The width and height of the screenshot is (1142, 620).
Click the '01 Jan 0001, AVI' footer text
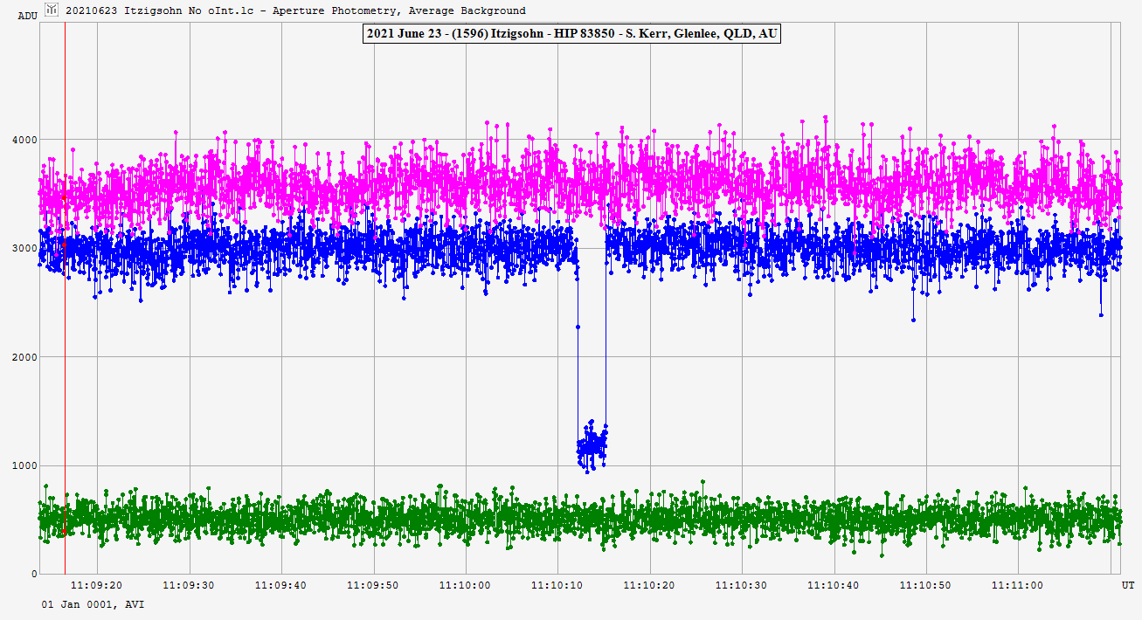[93, 604]
